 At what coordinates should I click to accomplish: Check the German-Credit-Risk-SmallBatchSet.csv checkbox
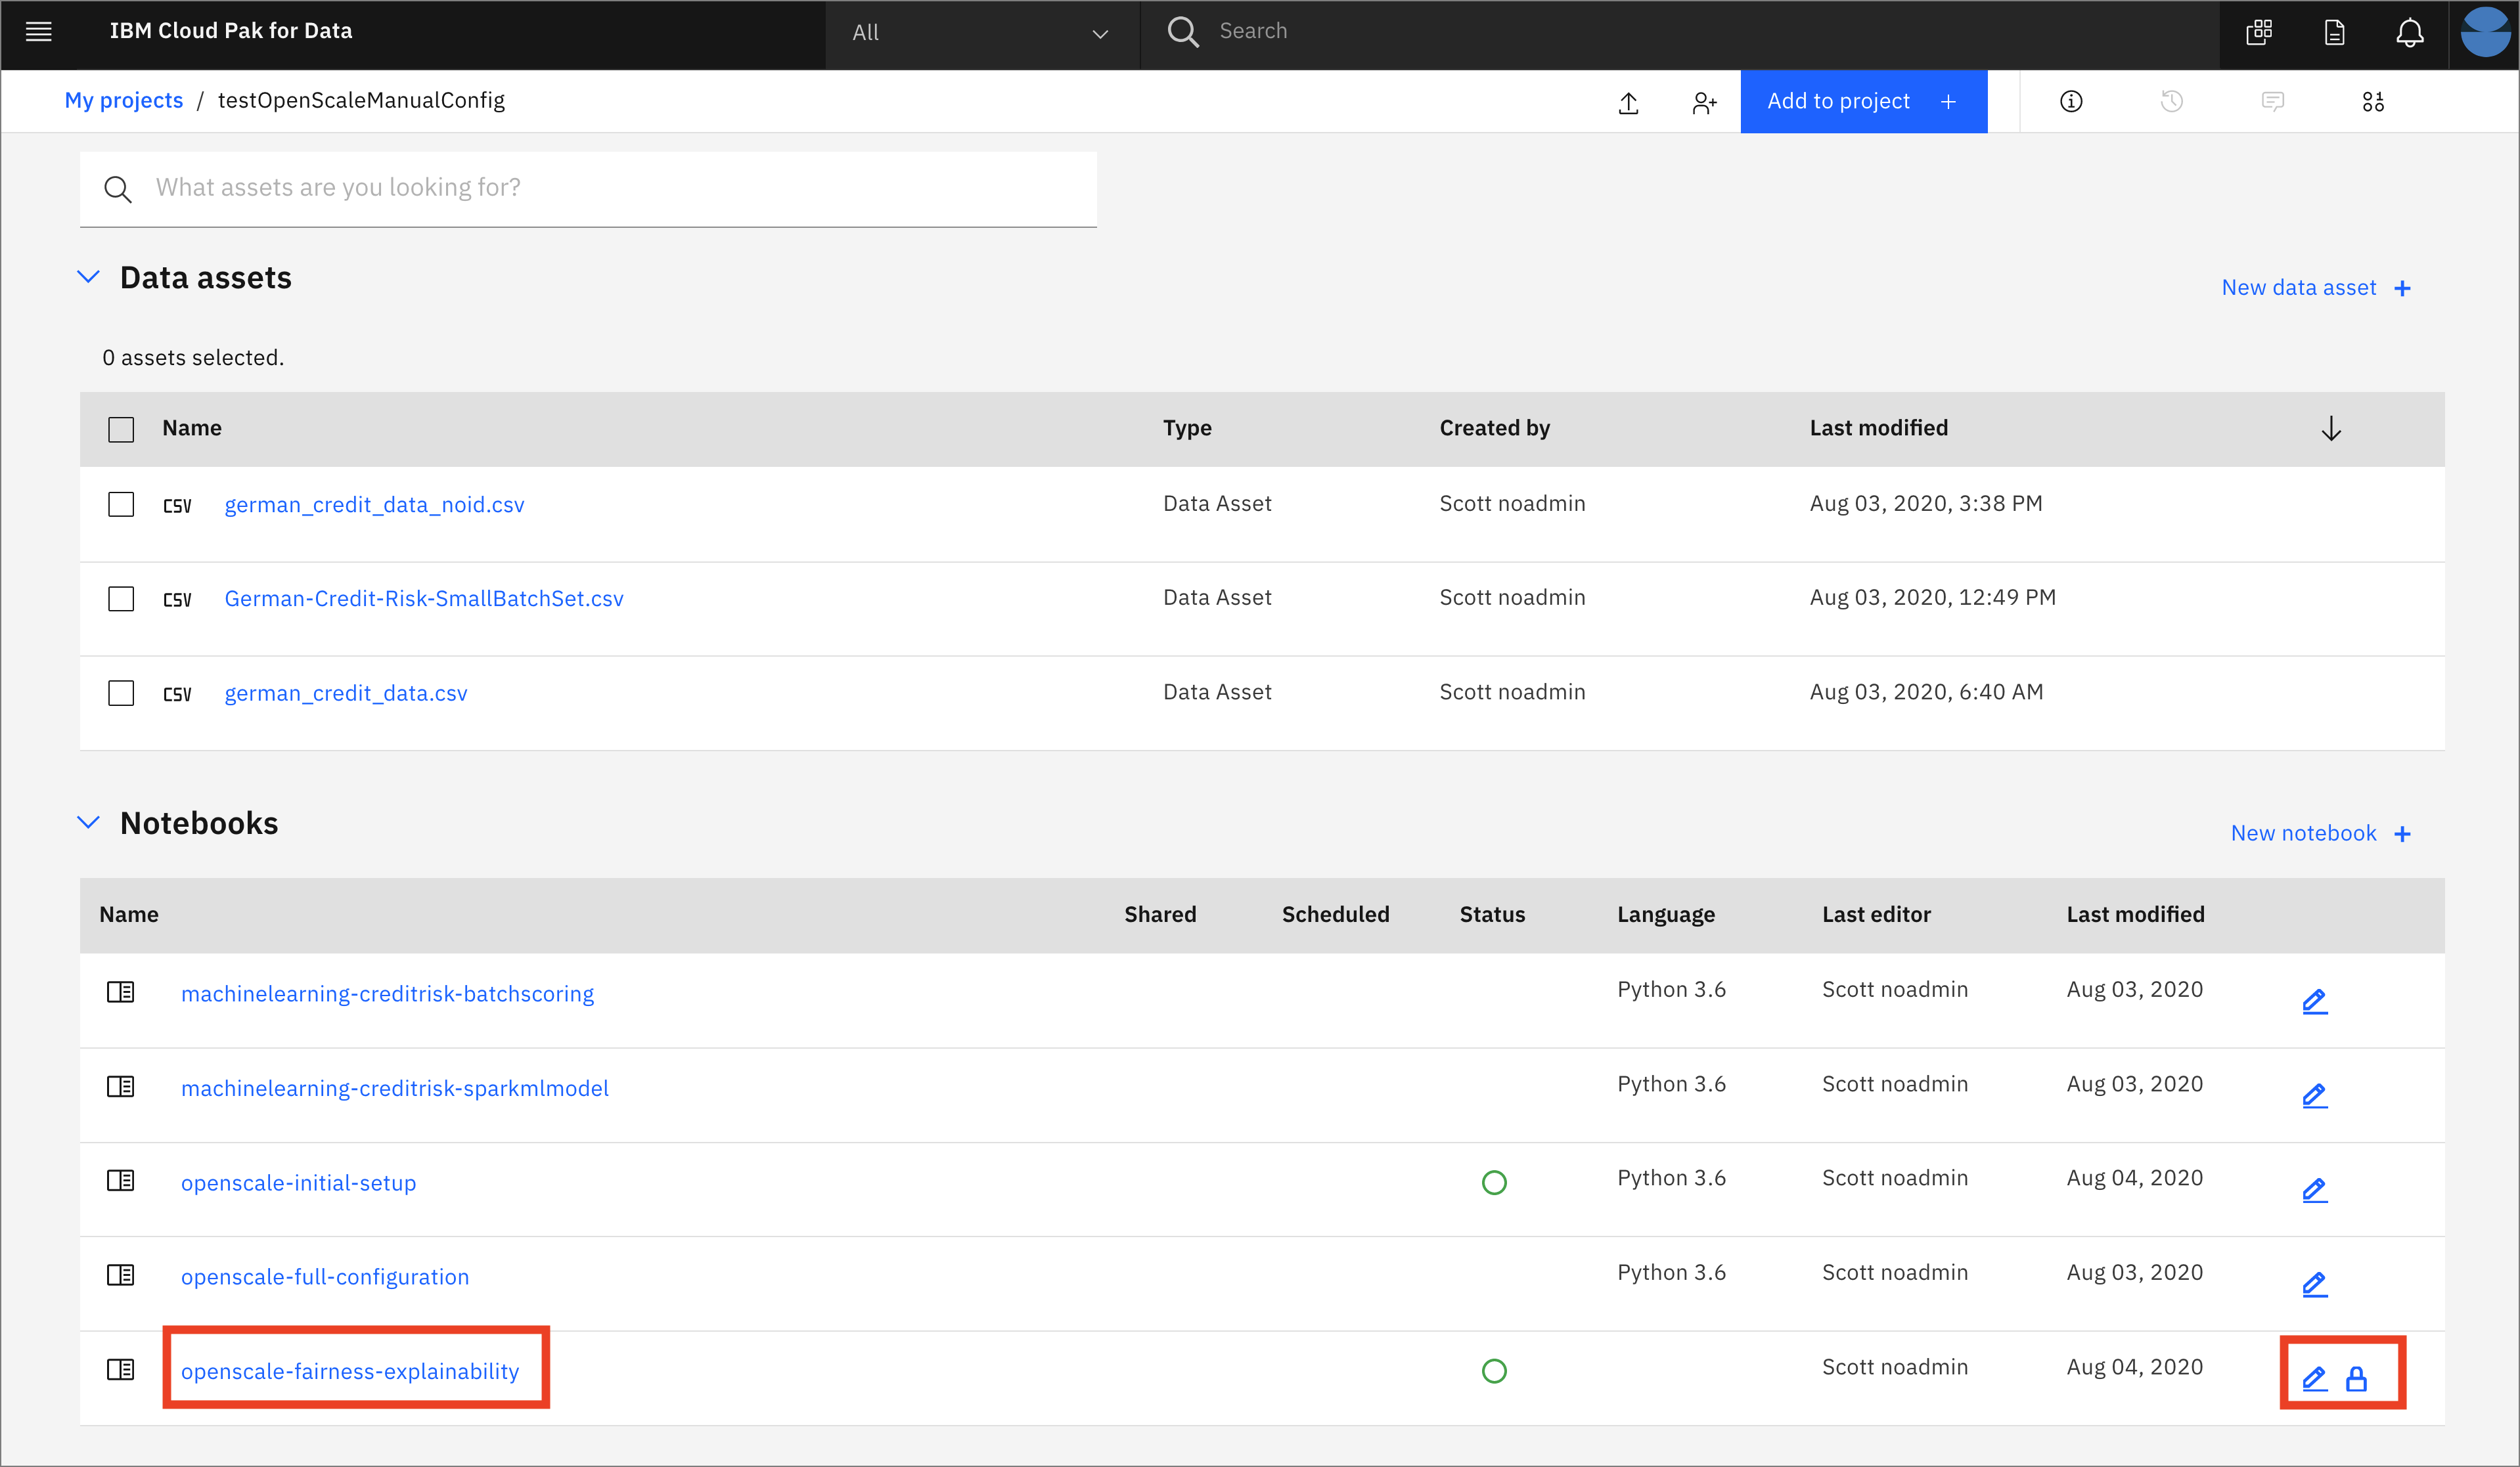pos(121,599)
